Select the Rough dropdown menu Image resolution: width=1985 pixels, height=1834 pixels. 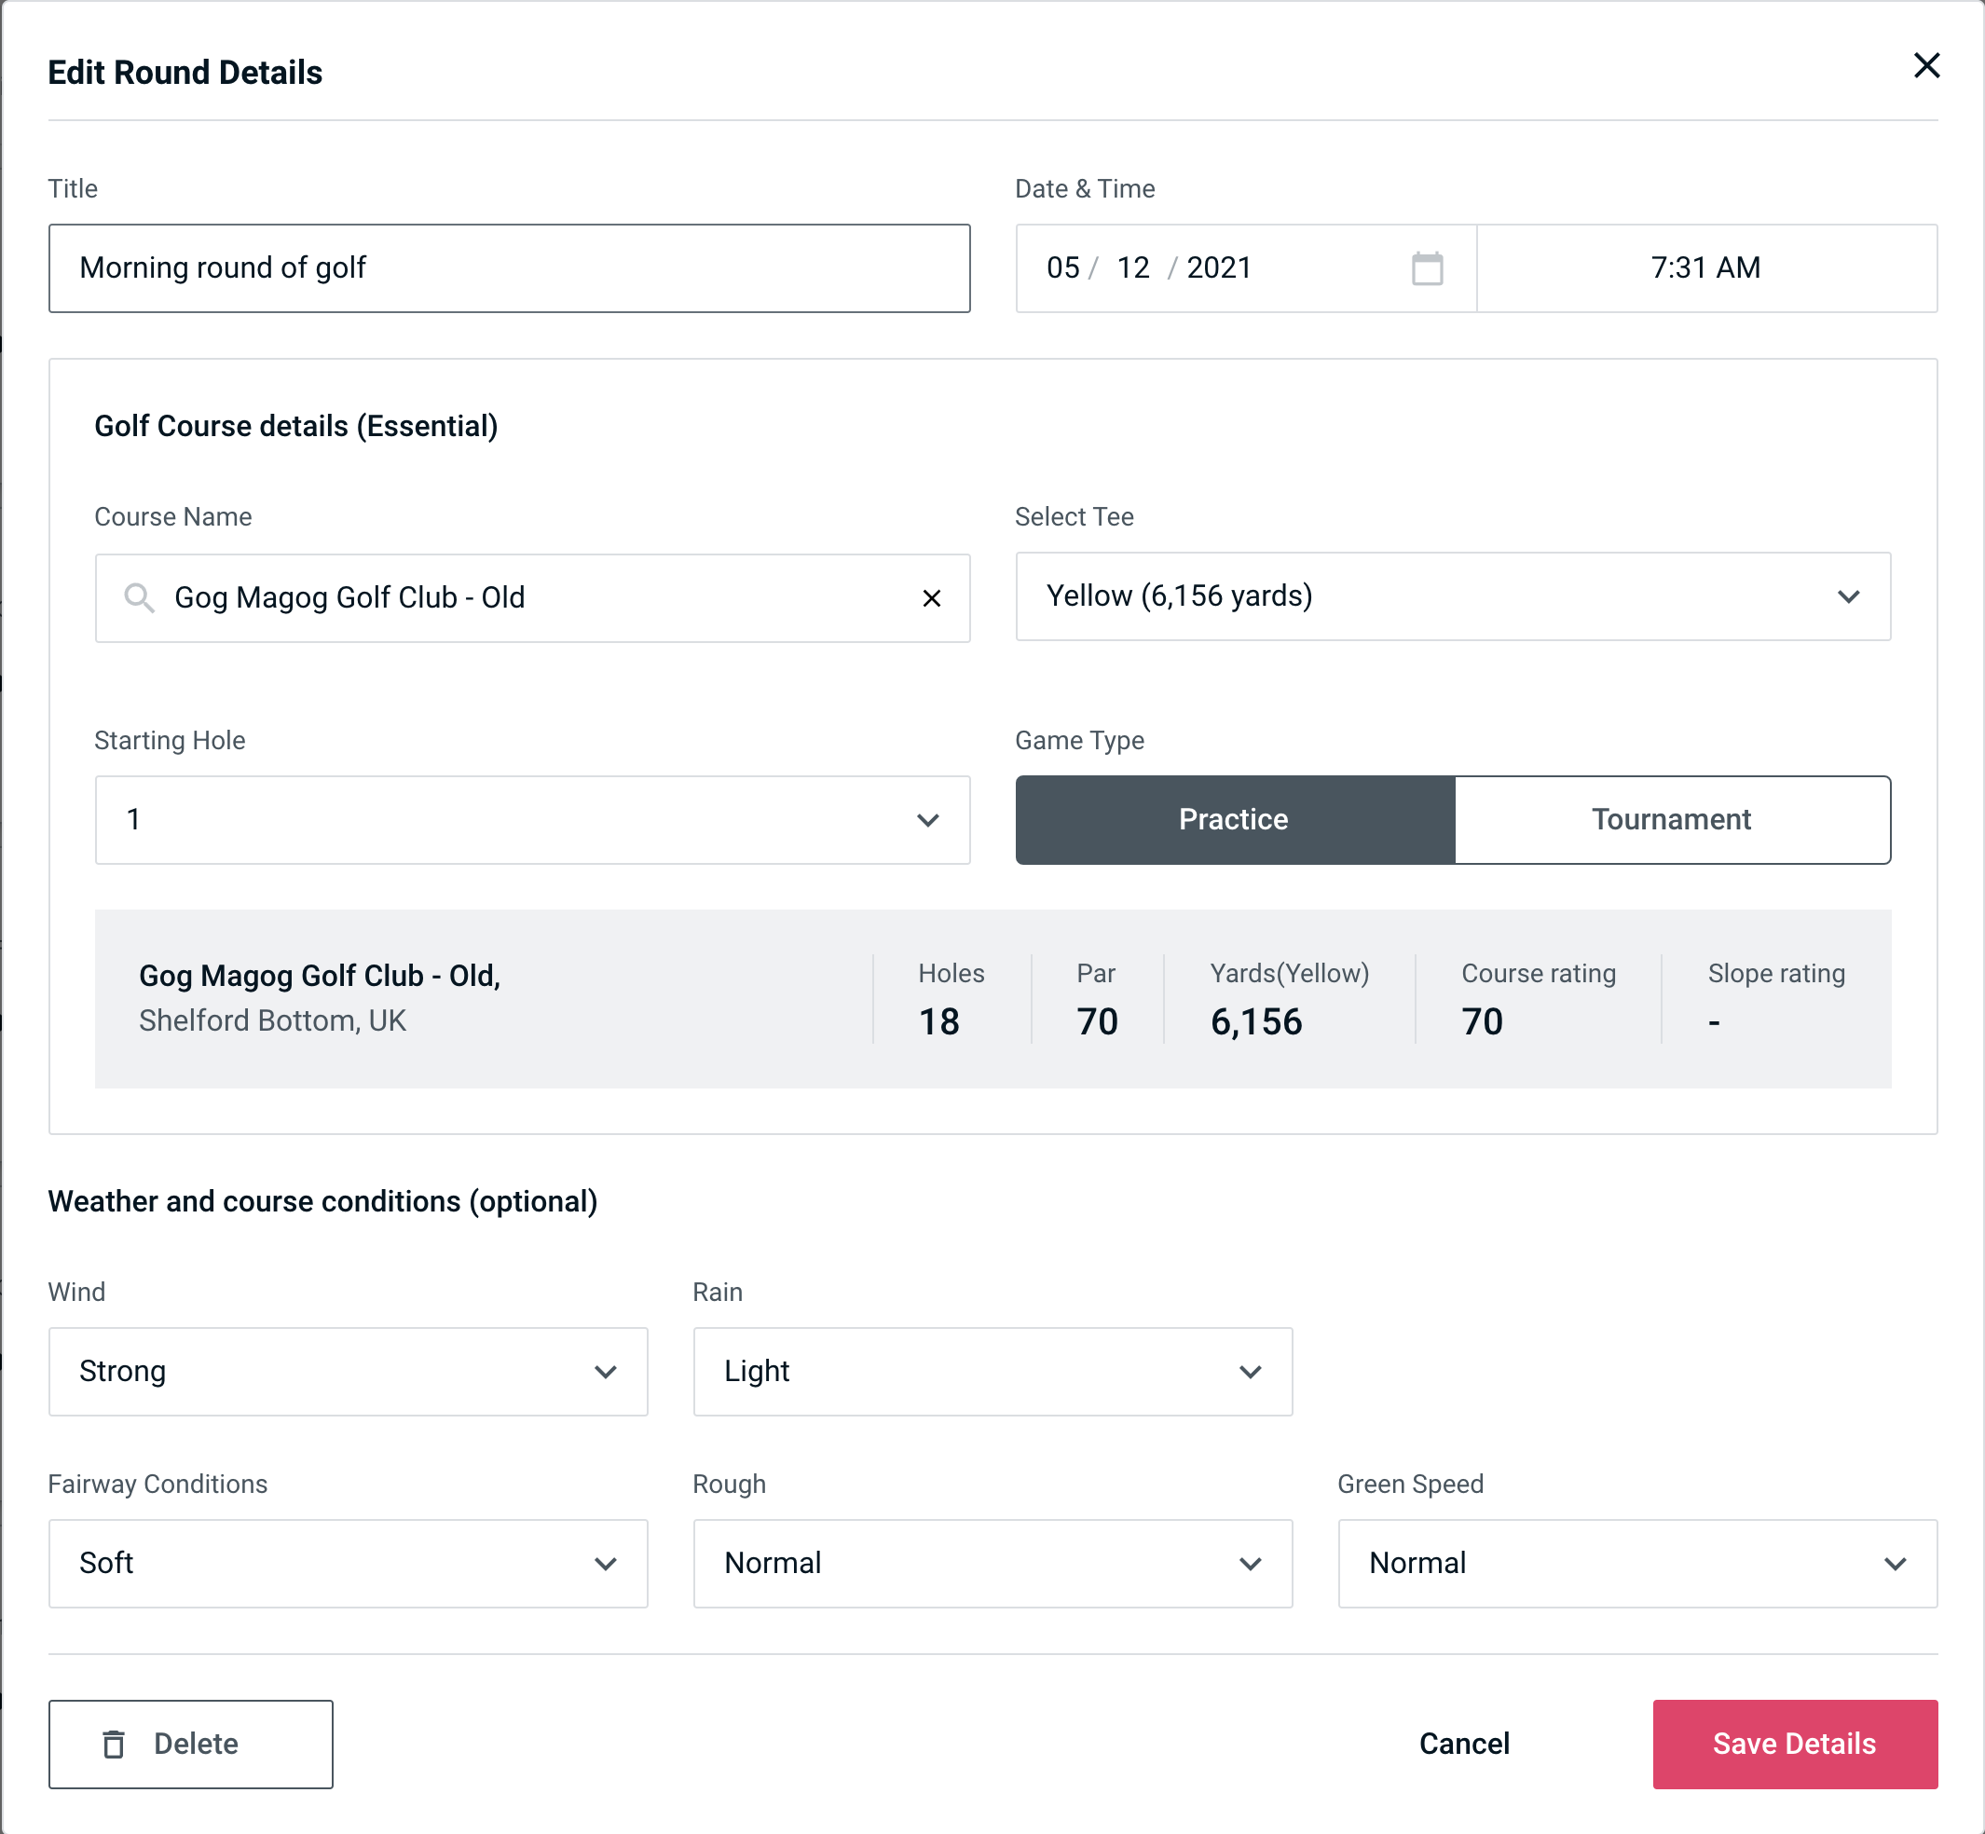[992, 1563]
